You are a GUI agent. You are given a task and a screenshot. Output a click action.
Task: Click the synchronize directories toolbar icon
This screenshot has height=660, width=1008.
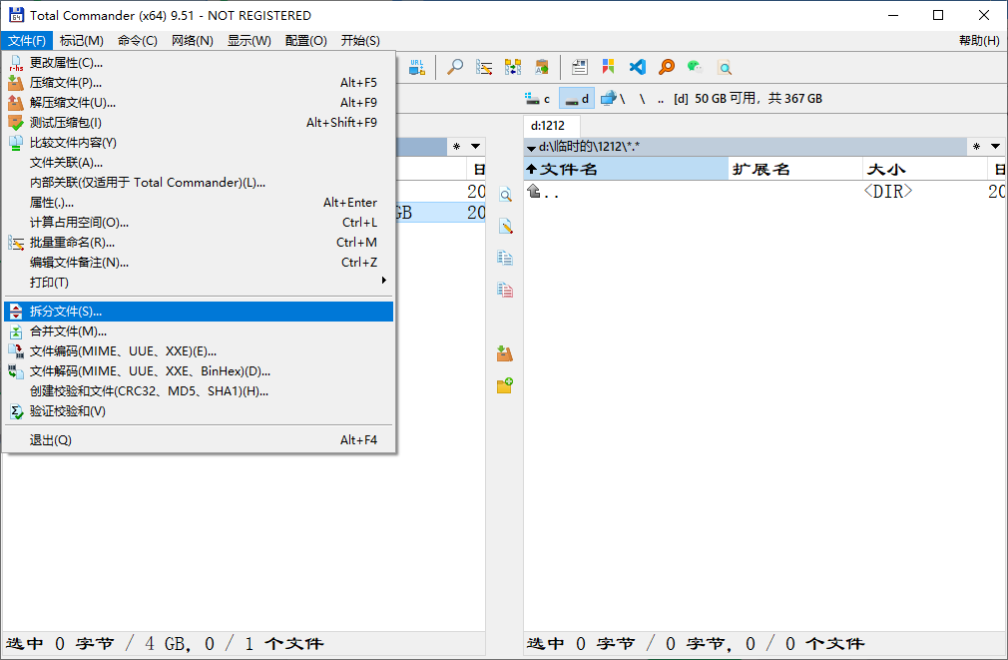point(513,67)
